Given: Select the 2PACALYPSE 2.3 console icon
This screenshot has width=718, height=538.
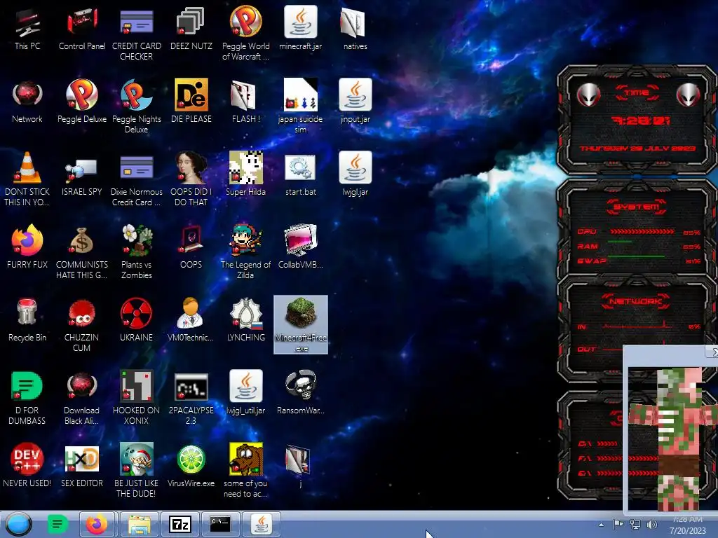Looking at the screenshot, I should pyautogui.click(x=191, y=387).
